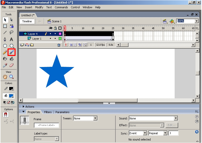The image size is (202, 143).
Task: Click the Add Motion Guide icon
Action: point(27,45)
